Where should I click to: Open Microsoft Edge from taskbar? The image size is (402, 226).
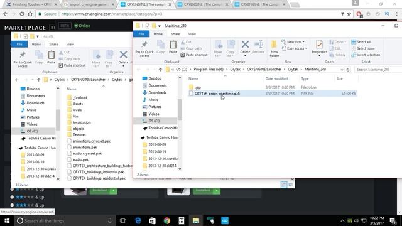138,220
